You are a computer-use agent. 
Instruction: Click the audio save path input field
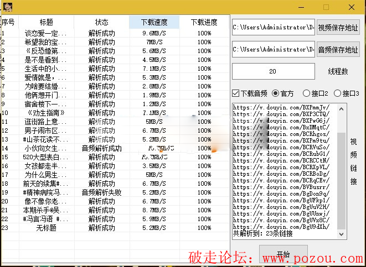tap(274, 49)
